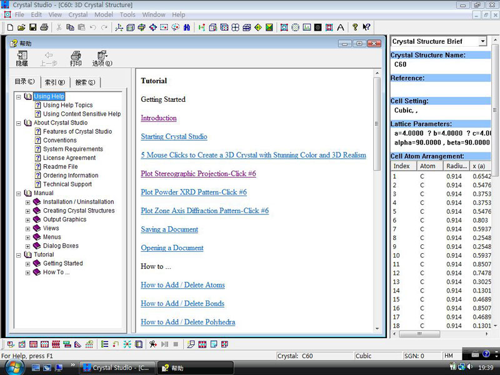Click the stop square in bottom toolbar
The height and width of the screenshot is (375, 500).
click(176, 344)
